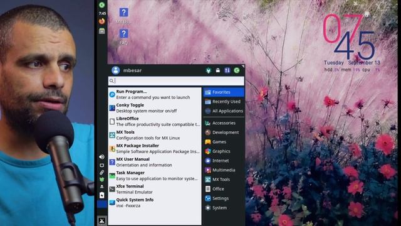
Task: Select the Recently Used category
Action: click(224, 102)
